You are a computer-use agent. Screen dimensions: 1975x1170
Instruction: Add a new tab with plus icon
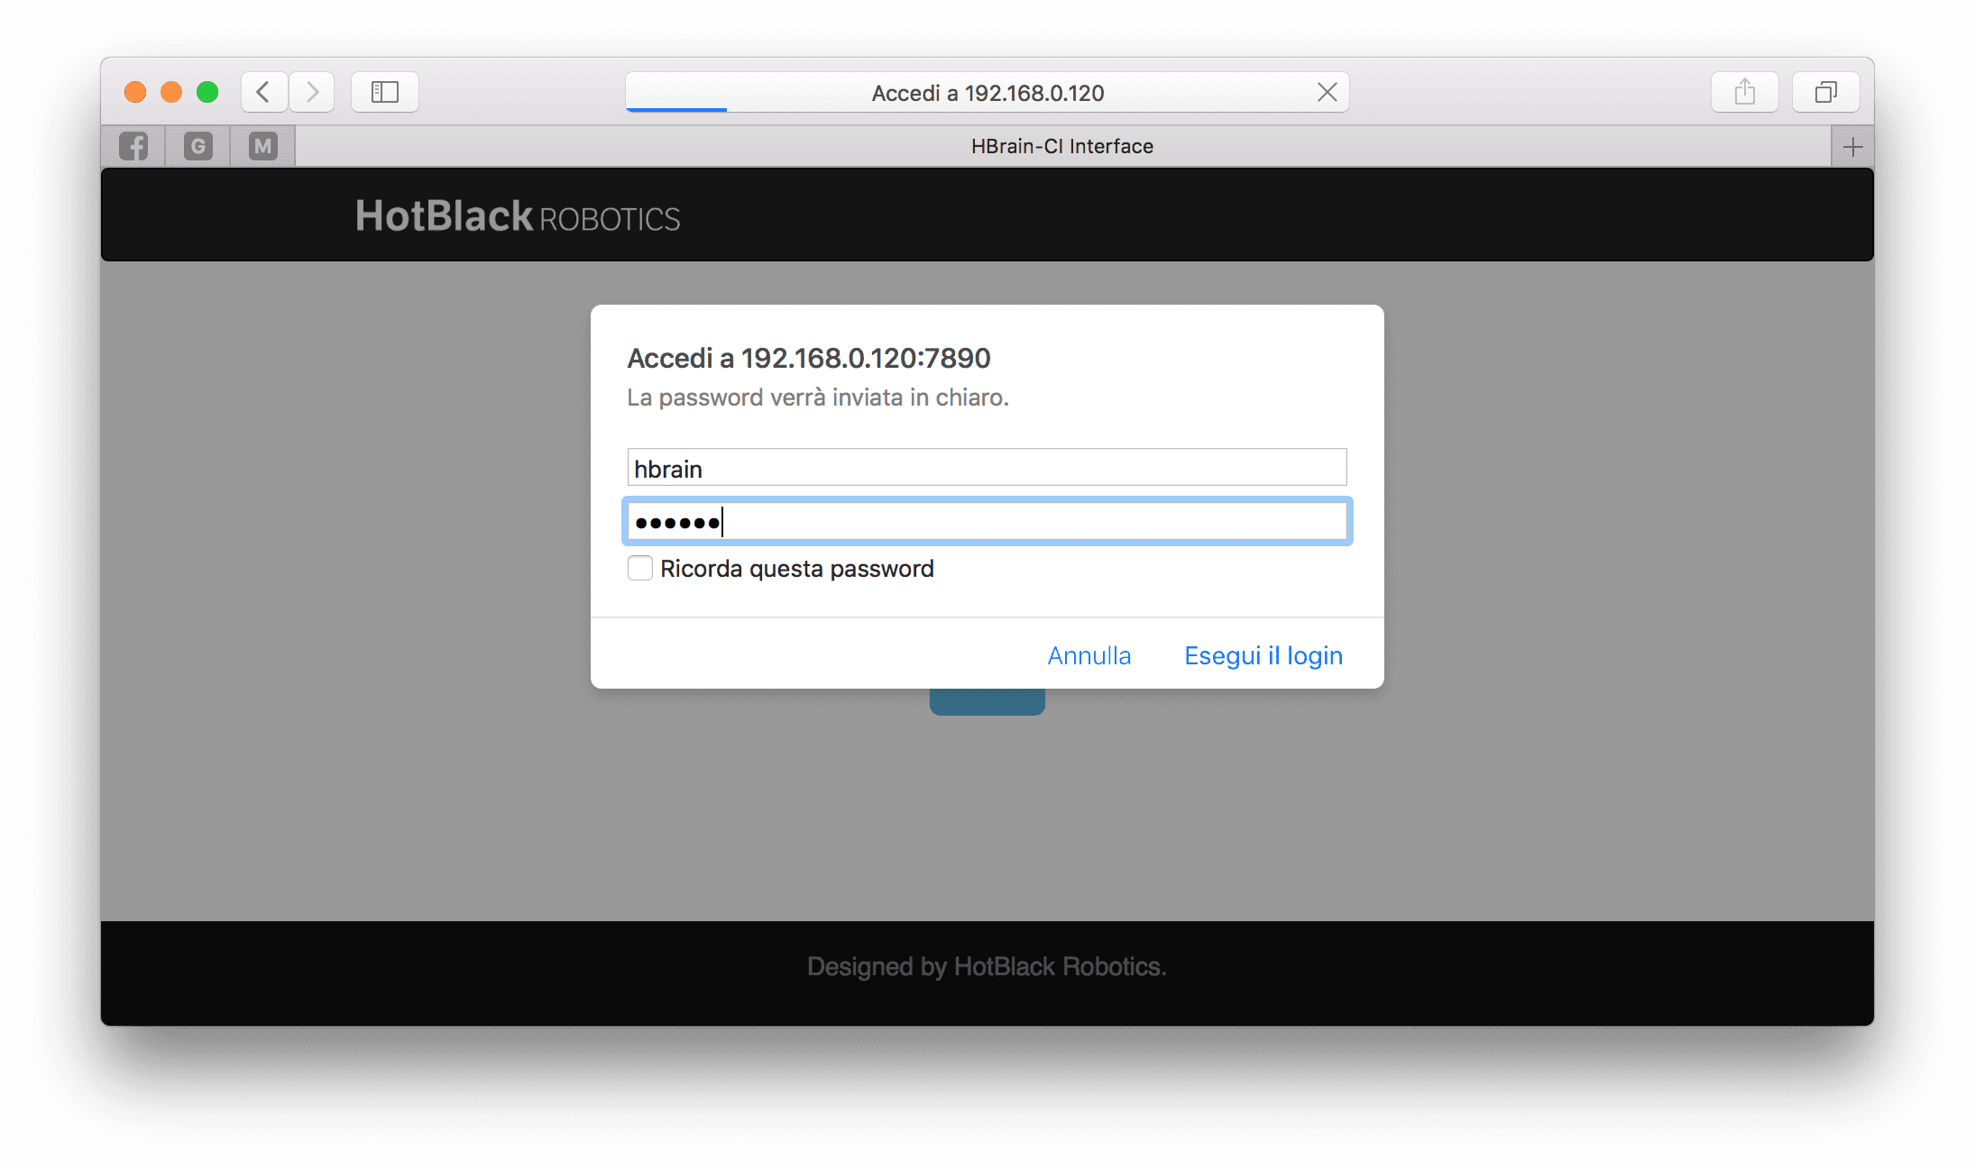point(1852,147)
